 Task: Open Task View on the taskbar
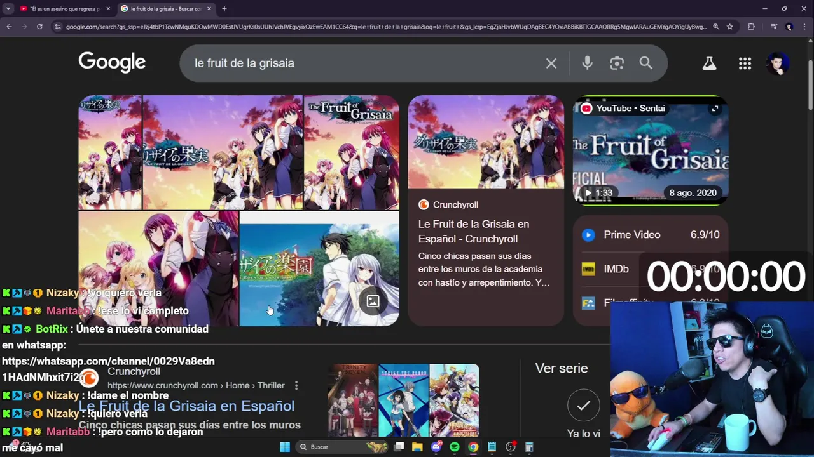[x=399, y=447]
